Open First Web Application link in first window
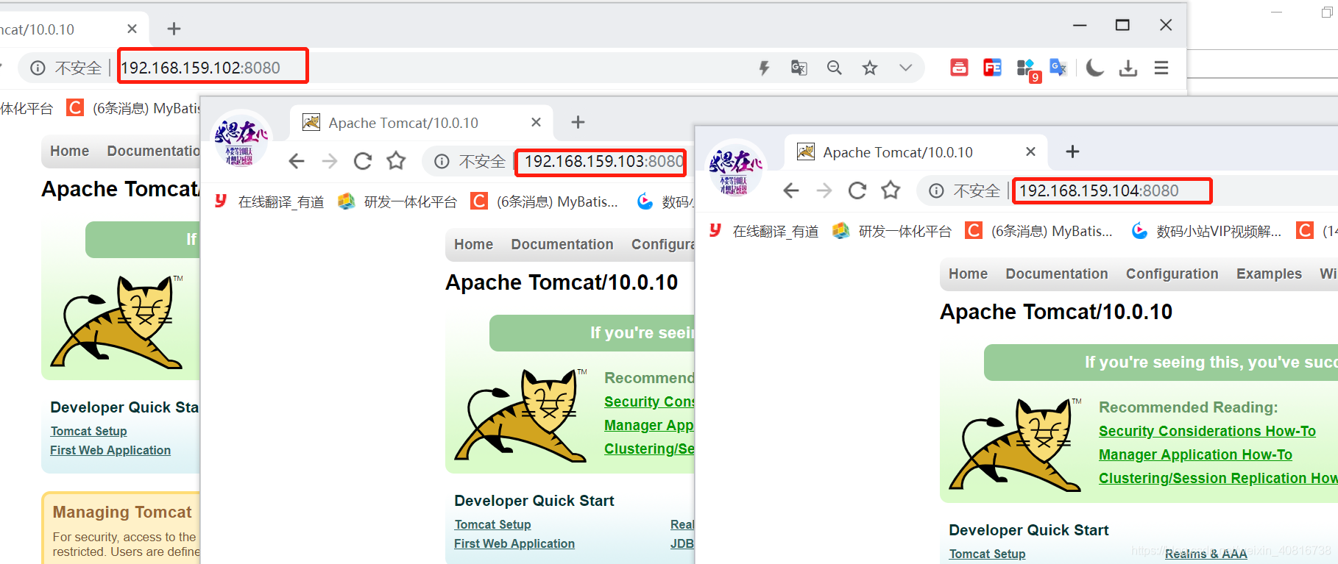This screenshot has width=1338, height=564. (x=110, y=450)
